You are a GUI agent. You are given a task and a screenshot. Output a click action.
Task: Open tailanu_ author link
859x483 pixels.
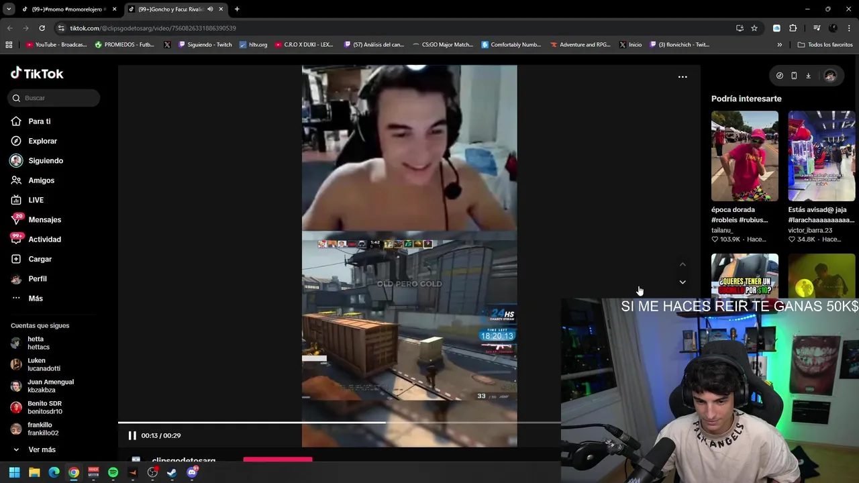(x=722, y=230)
